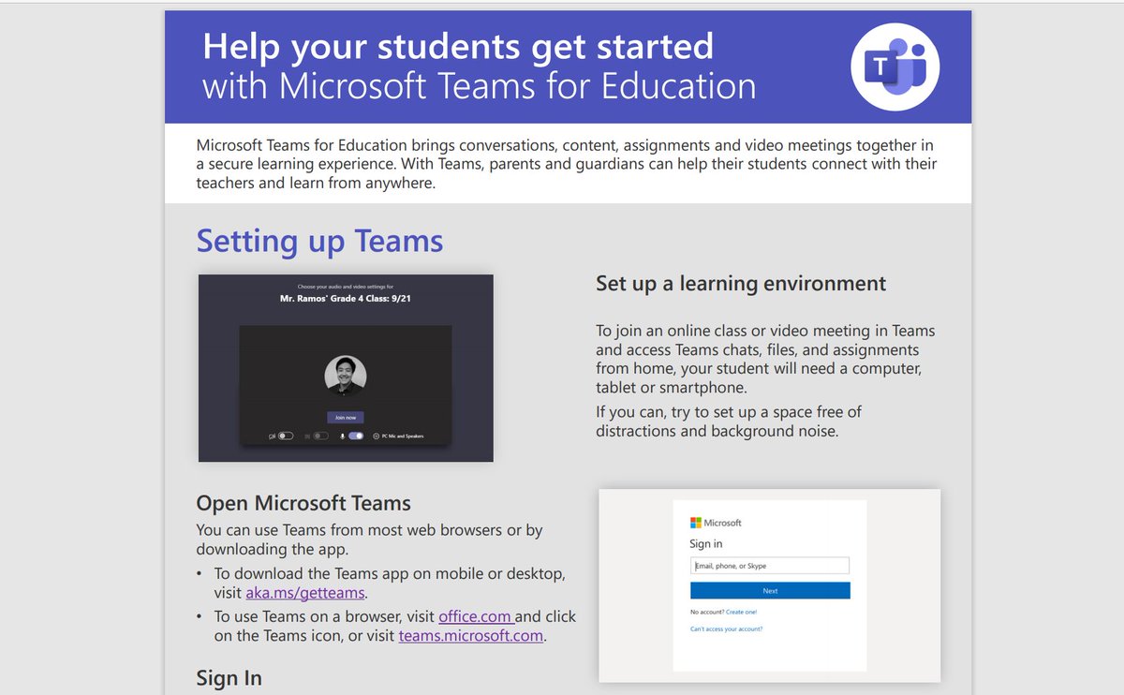Open the aka.ms/getteams link
The width and height of the screenshot is (1124, 695).
pos(304,593)
